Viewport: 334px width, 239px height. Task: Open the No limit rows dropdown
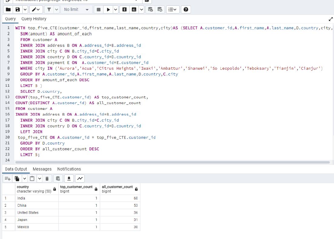(x=76, y=10)
